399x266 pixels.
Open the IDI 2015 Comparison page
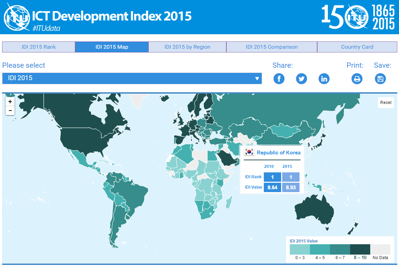point(271,47)
